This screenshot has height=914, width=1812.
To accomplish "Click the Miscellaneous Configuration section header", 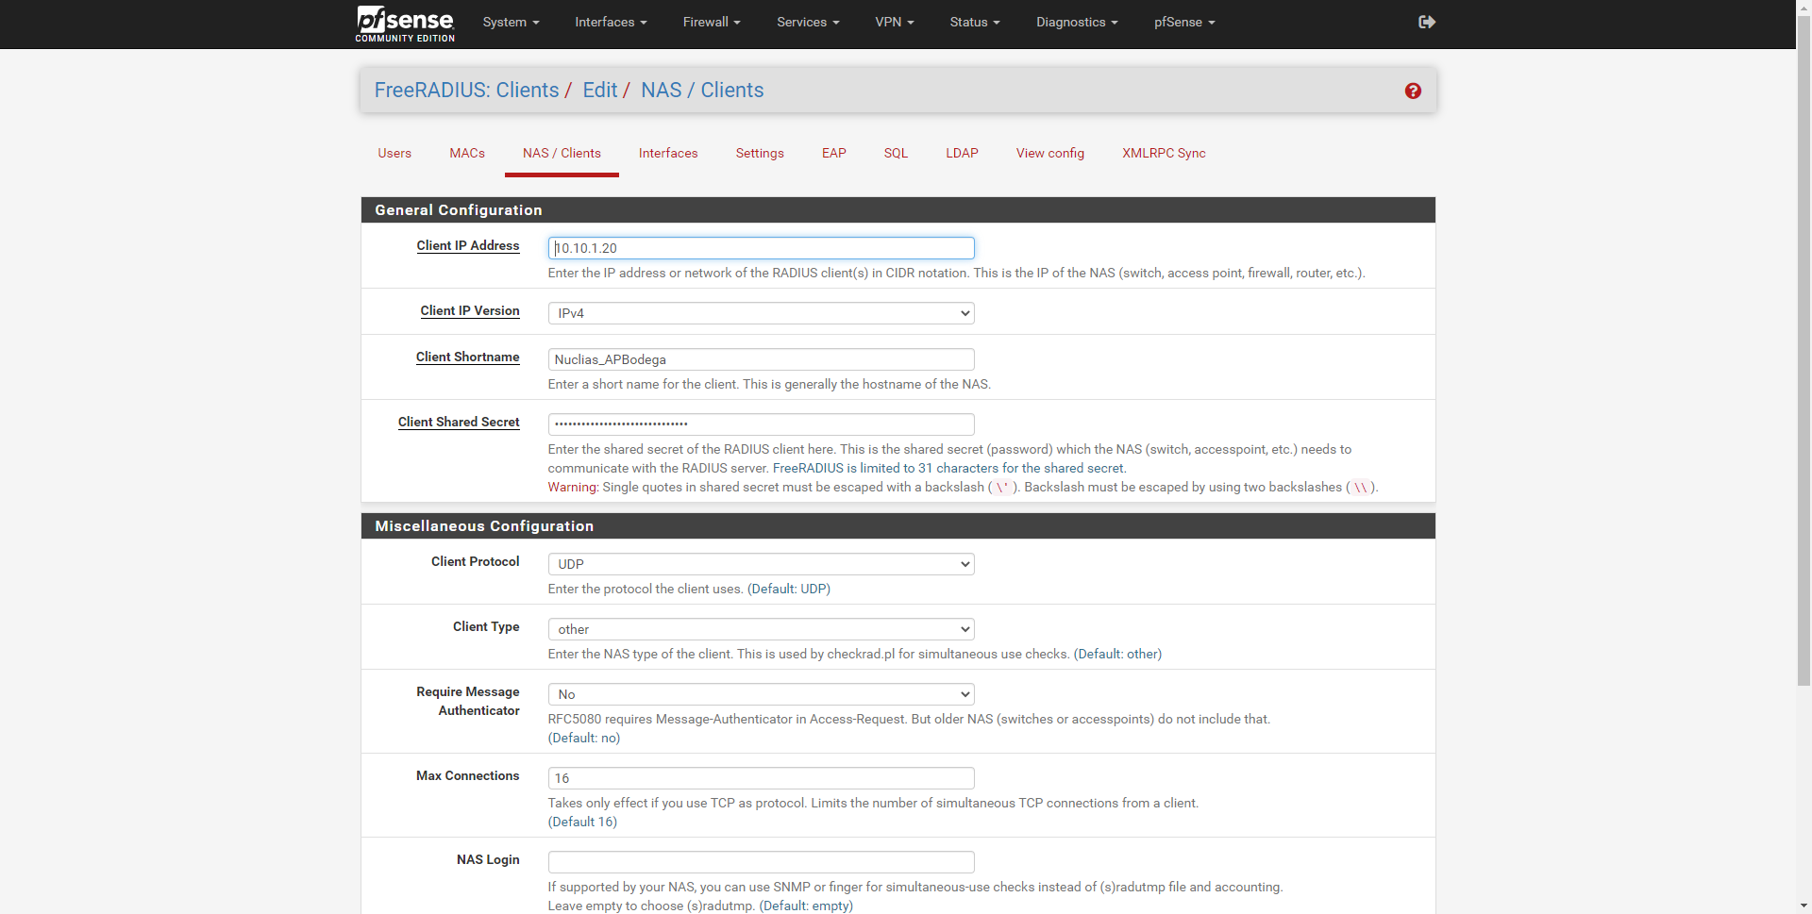I will click(x=898, y=526).
